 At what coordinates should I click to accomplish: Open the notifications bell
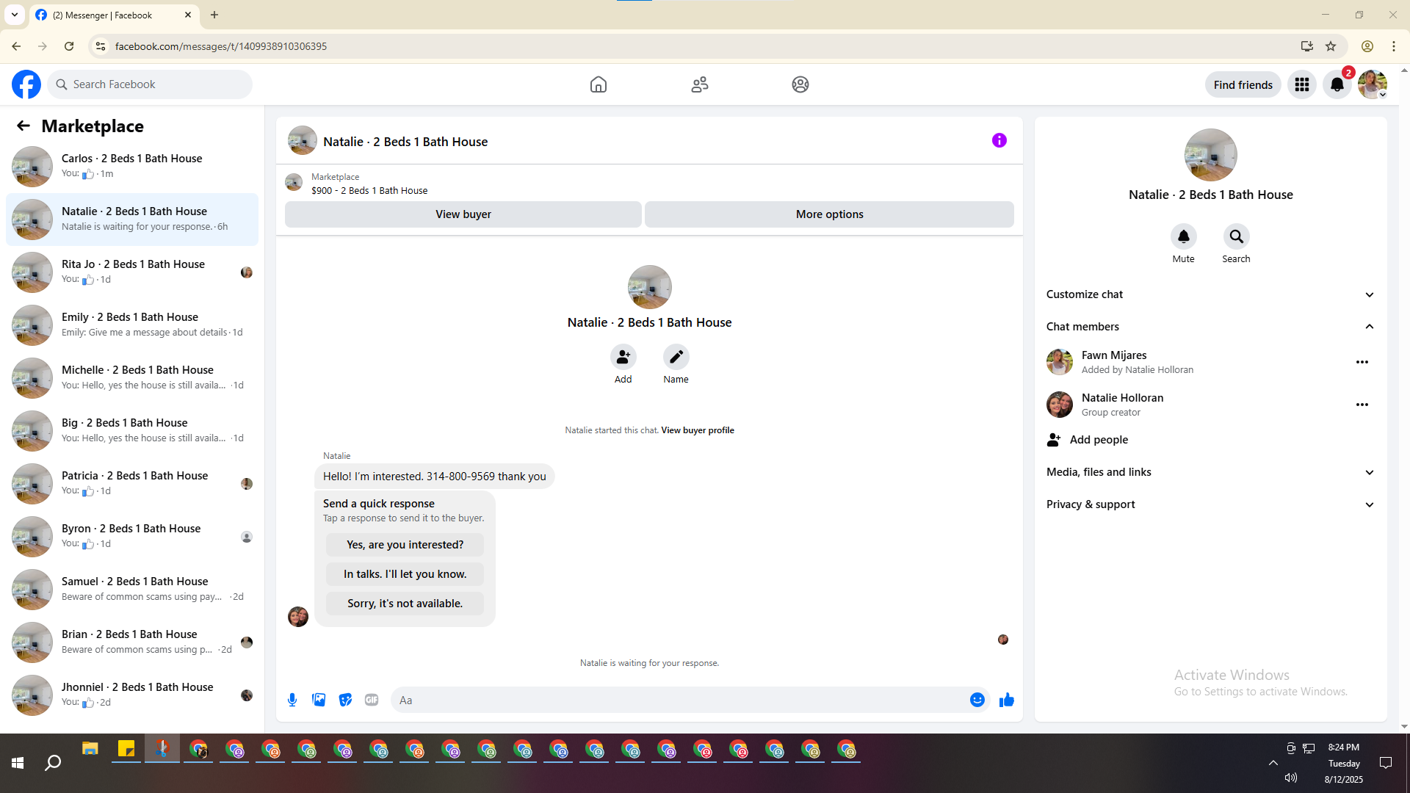click(x=1337, y=84)
